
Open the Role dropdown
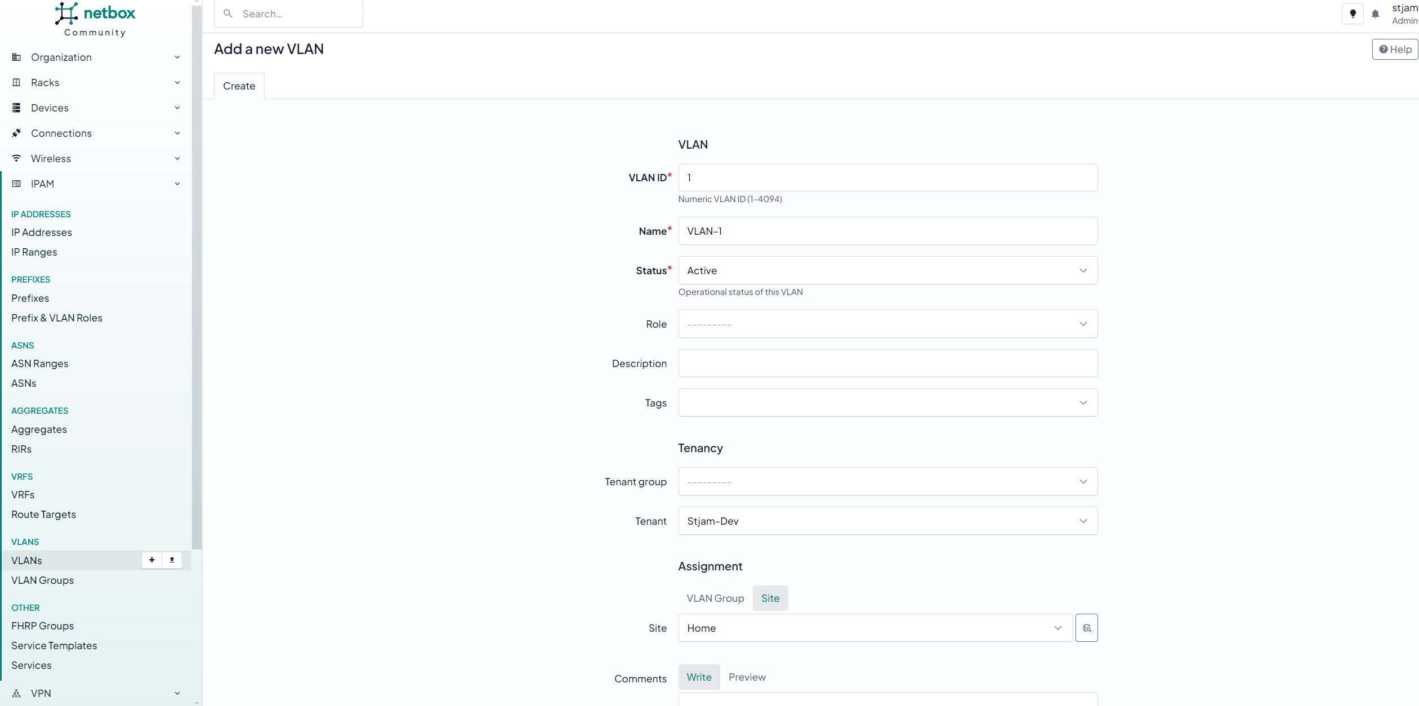(887, 324)
